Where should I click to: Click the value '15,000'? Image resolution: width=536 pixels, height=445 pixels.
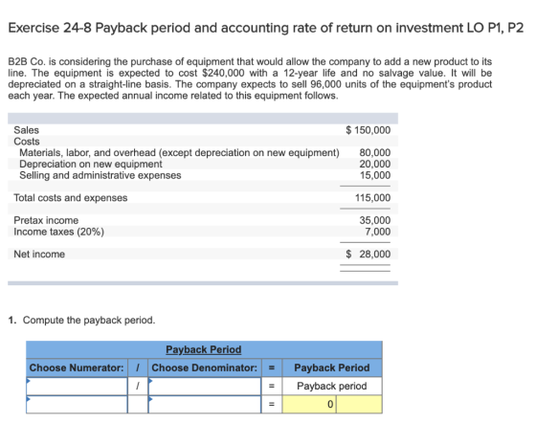pos(375,175)
